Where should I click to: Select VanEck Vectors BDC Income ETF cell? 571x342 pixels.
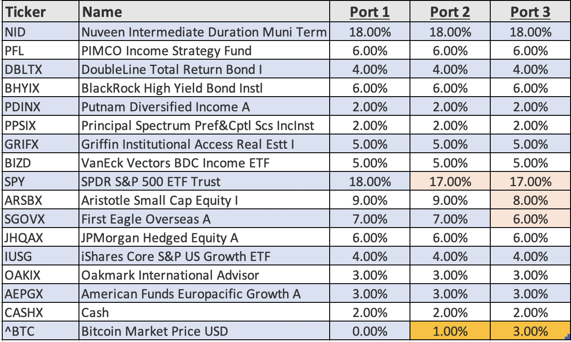click(175, 163)
